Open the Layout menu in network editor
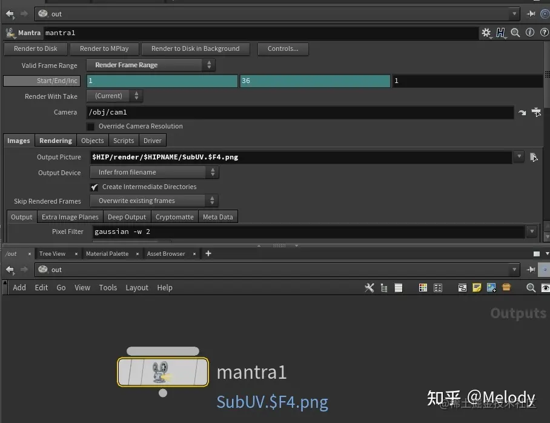Viewport: 550px width, 423px height. pyautogui.click(x=137, y=287)
